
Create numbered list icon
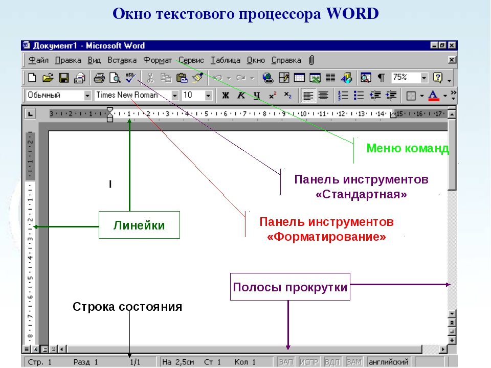pos(343,95)
